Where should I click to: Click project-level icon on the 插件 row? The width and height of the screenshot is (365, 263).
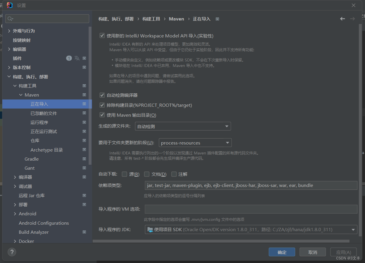pyautogui.click(x=84, y=58)
